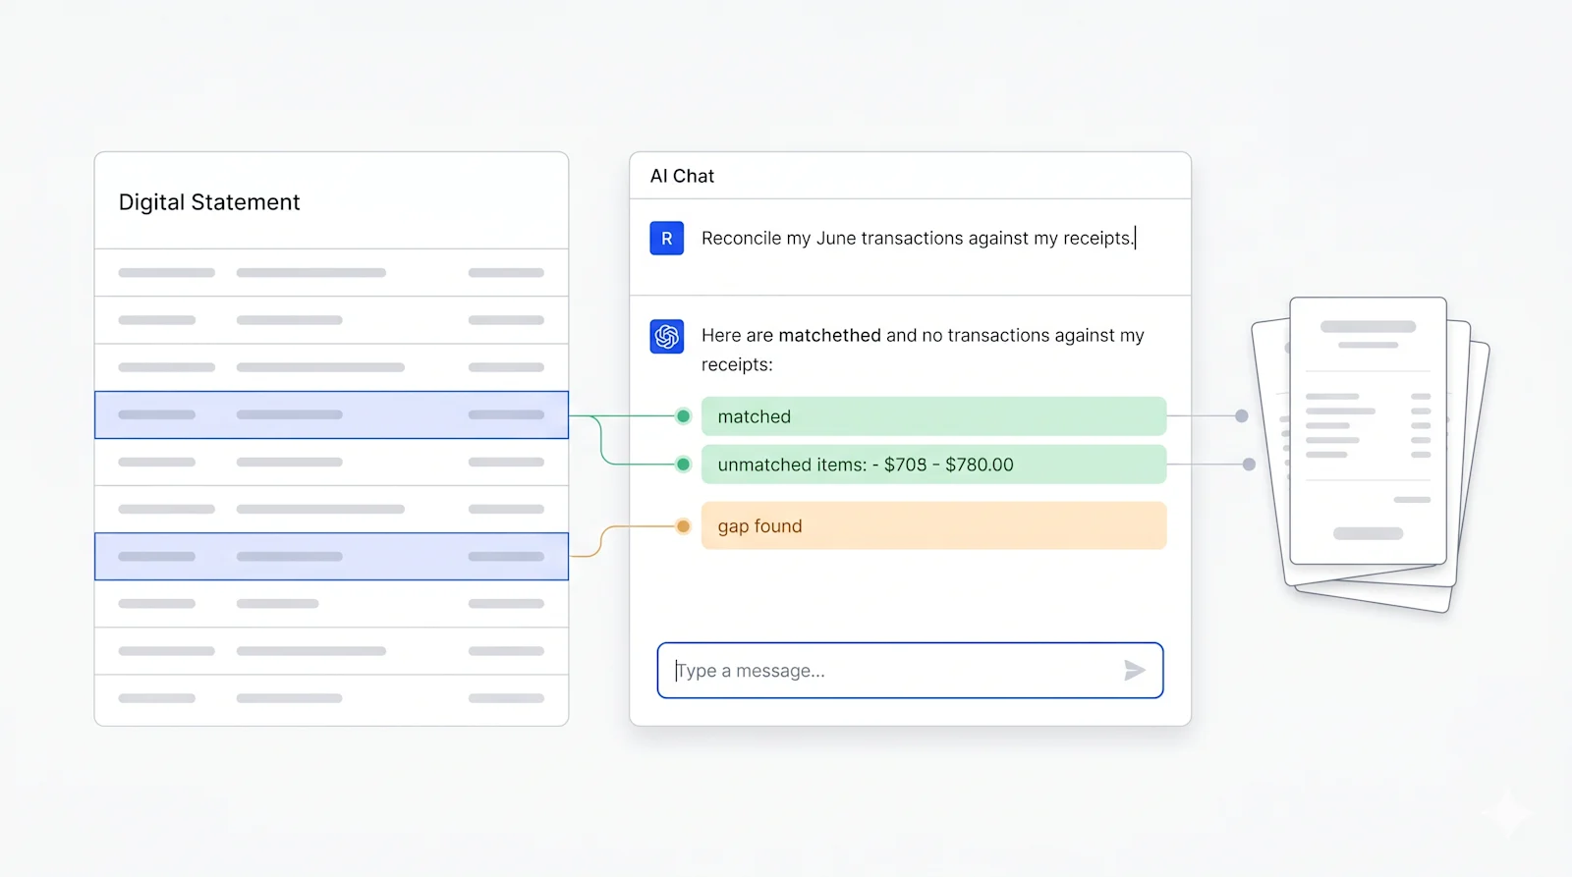Select the green matched result bar

[933, 416]
